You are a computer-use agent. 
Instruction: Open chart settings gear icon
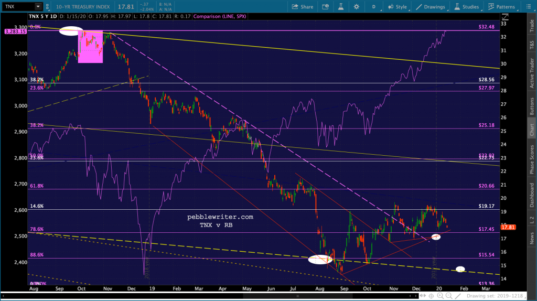pyautogui.click(x=357, y=7)
